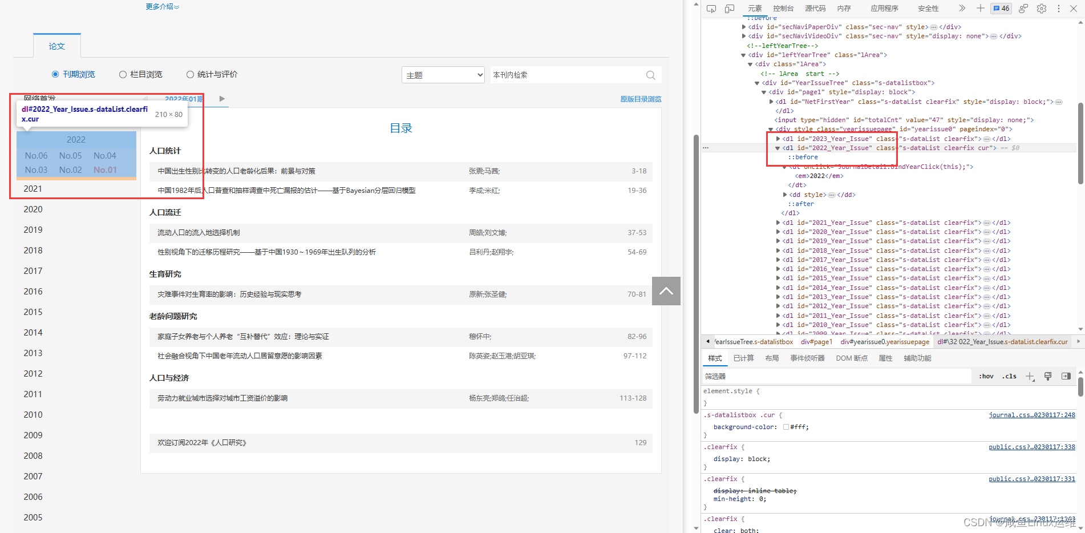1085x533 pixels.
Task: Activate the inspect element picker icon
Action: click(711, 9)
